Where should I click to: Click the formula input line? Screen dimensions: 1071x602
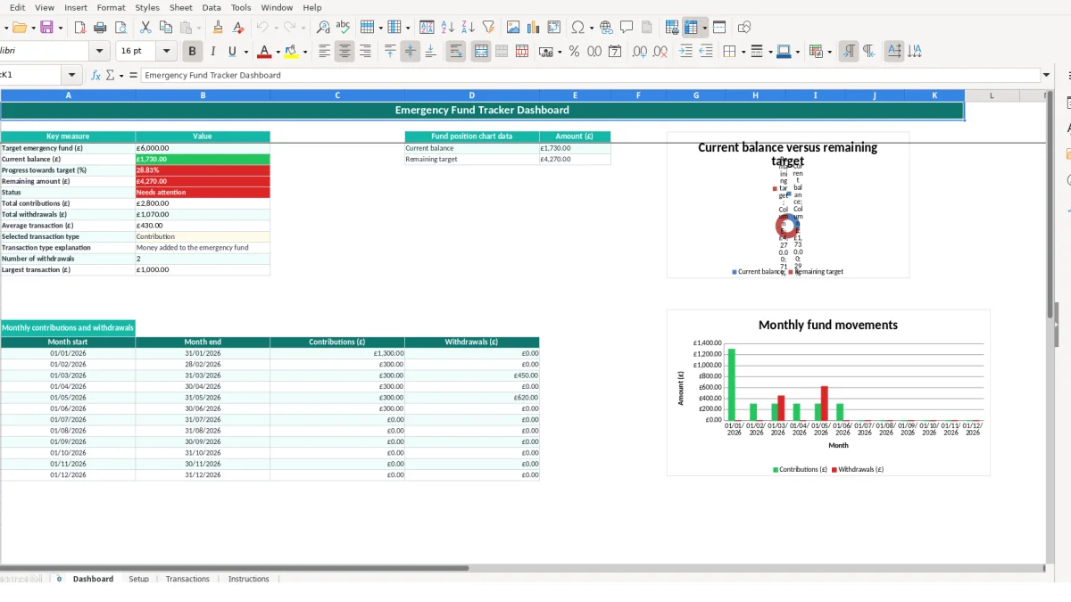591,75
